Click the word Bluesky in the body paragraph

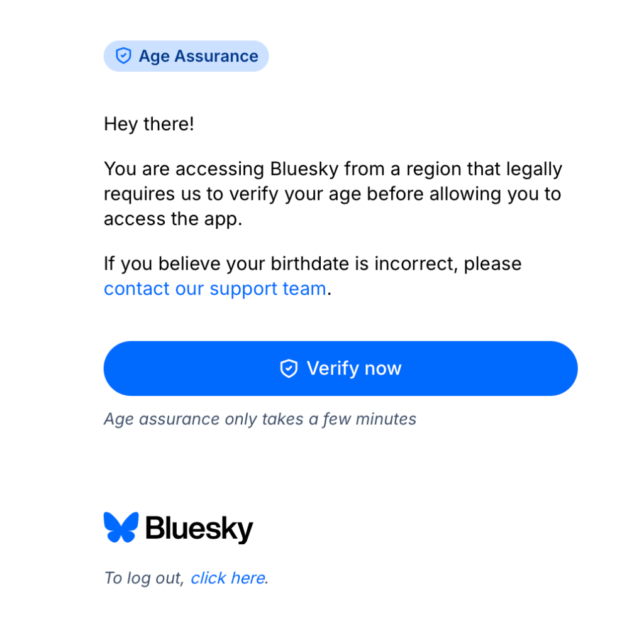(x=304, y=169)
